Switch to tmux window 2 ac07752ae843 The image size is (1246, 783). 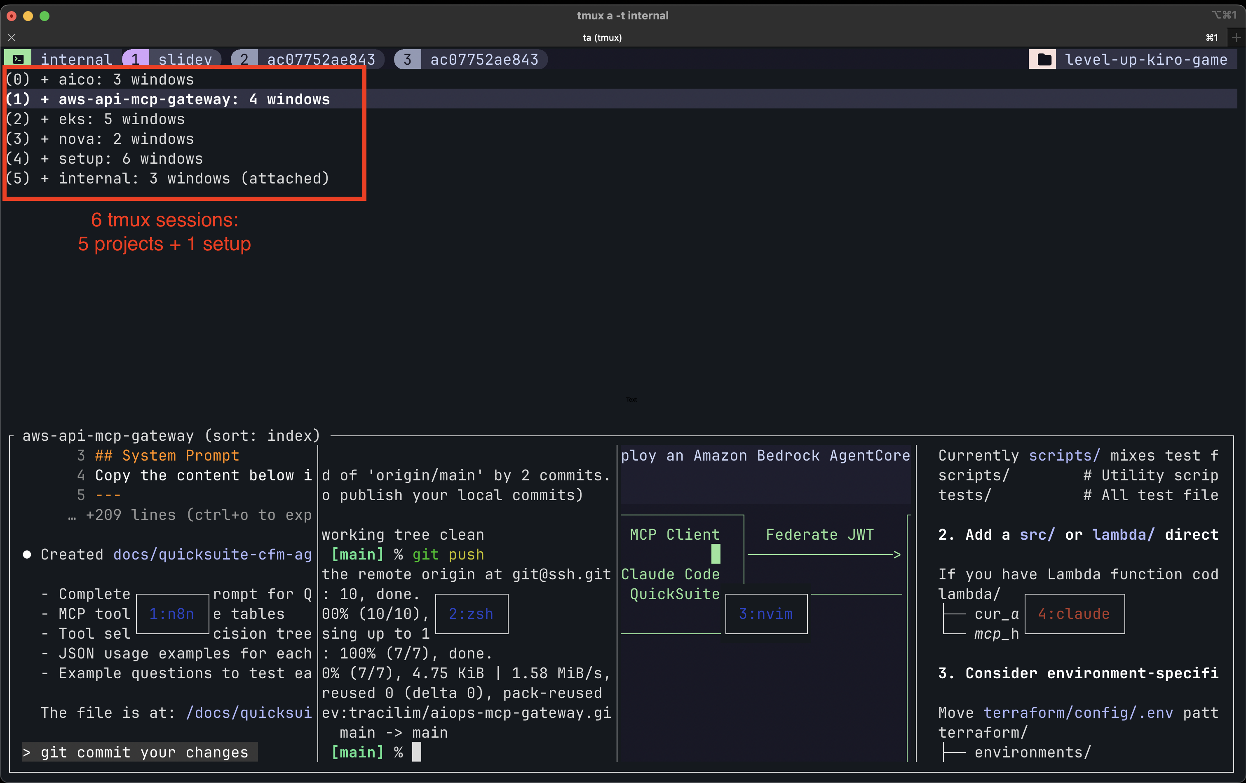tap(307, 59)
